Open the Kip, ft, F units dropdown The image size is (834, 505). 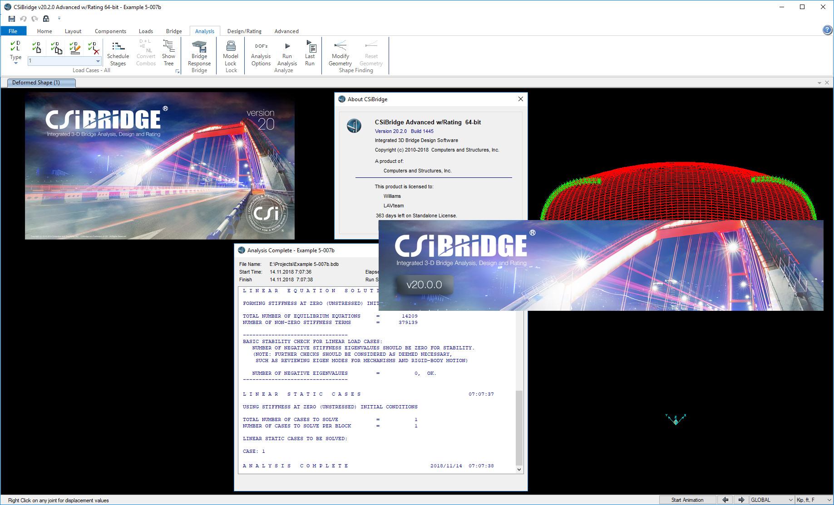[x=814, y=500]
